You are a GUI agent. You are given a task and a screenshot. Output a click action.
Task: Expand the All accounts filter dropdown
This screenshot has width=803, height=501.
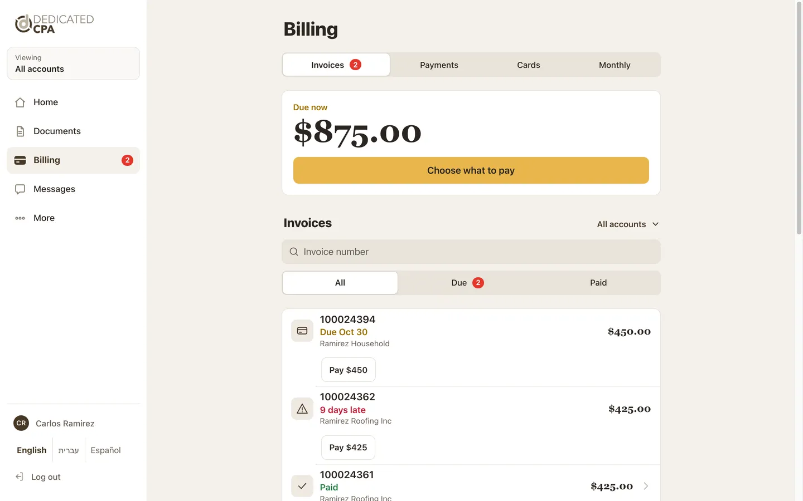[x=628, y=224]
